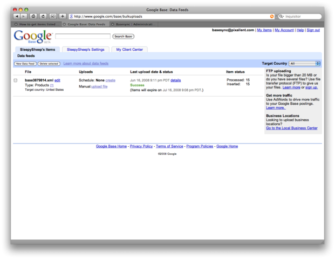Close the 'How to get items listed' tab
The image size is (335, 259).
point(16,24)
